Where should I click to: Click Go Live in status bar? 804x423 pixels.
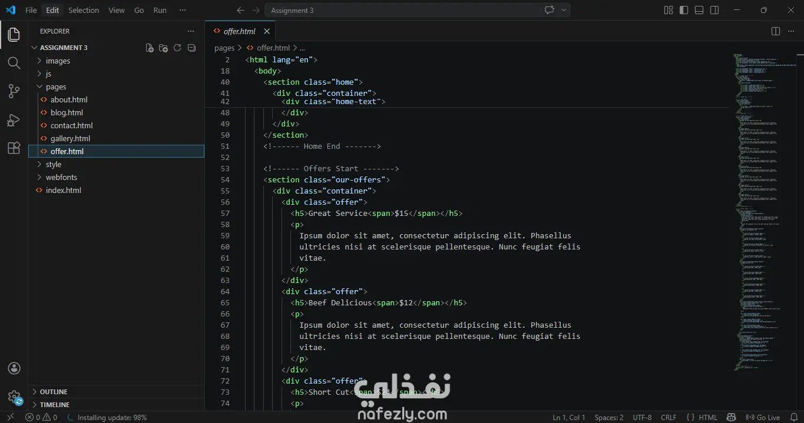pos(763,417)
